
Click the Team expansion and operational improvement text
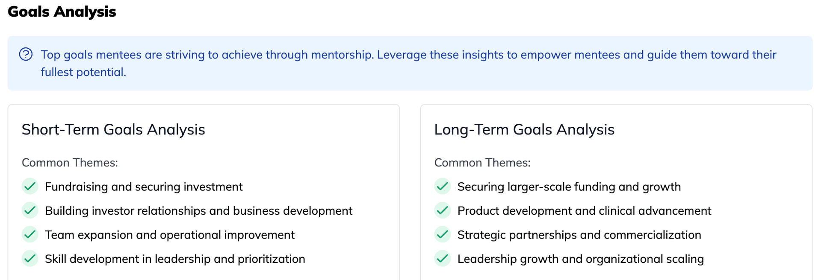(170, 235)
